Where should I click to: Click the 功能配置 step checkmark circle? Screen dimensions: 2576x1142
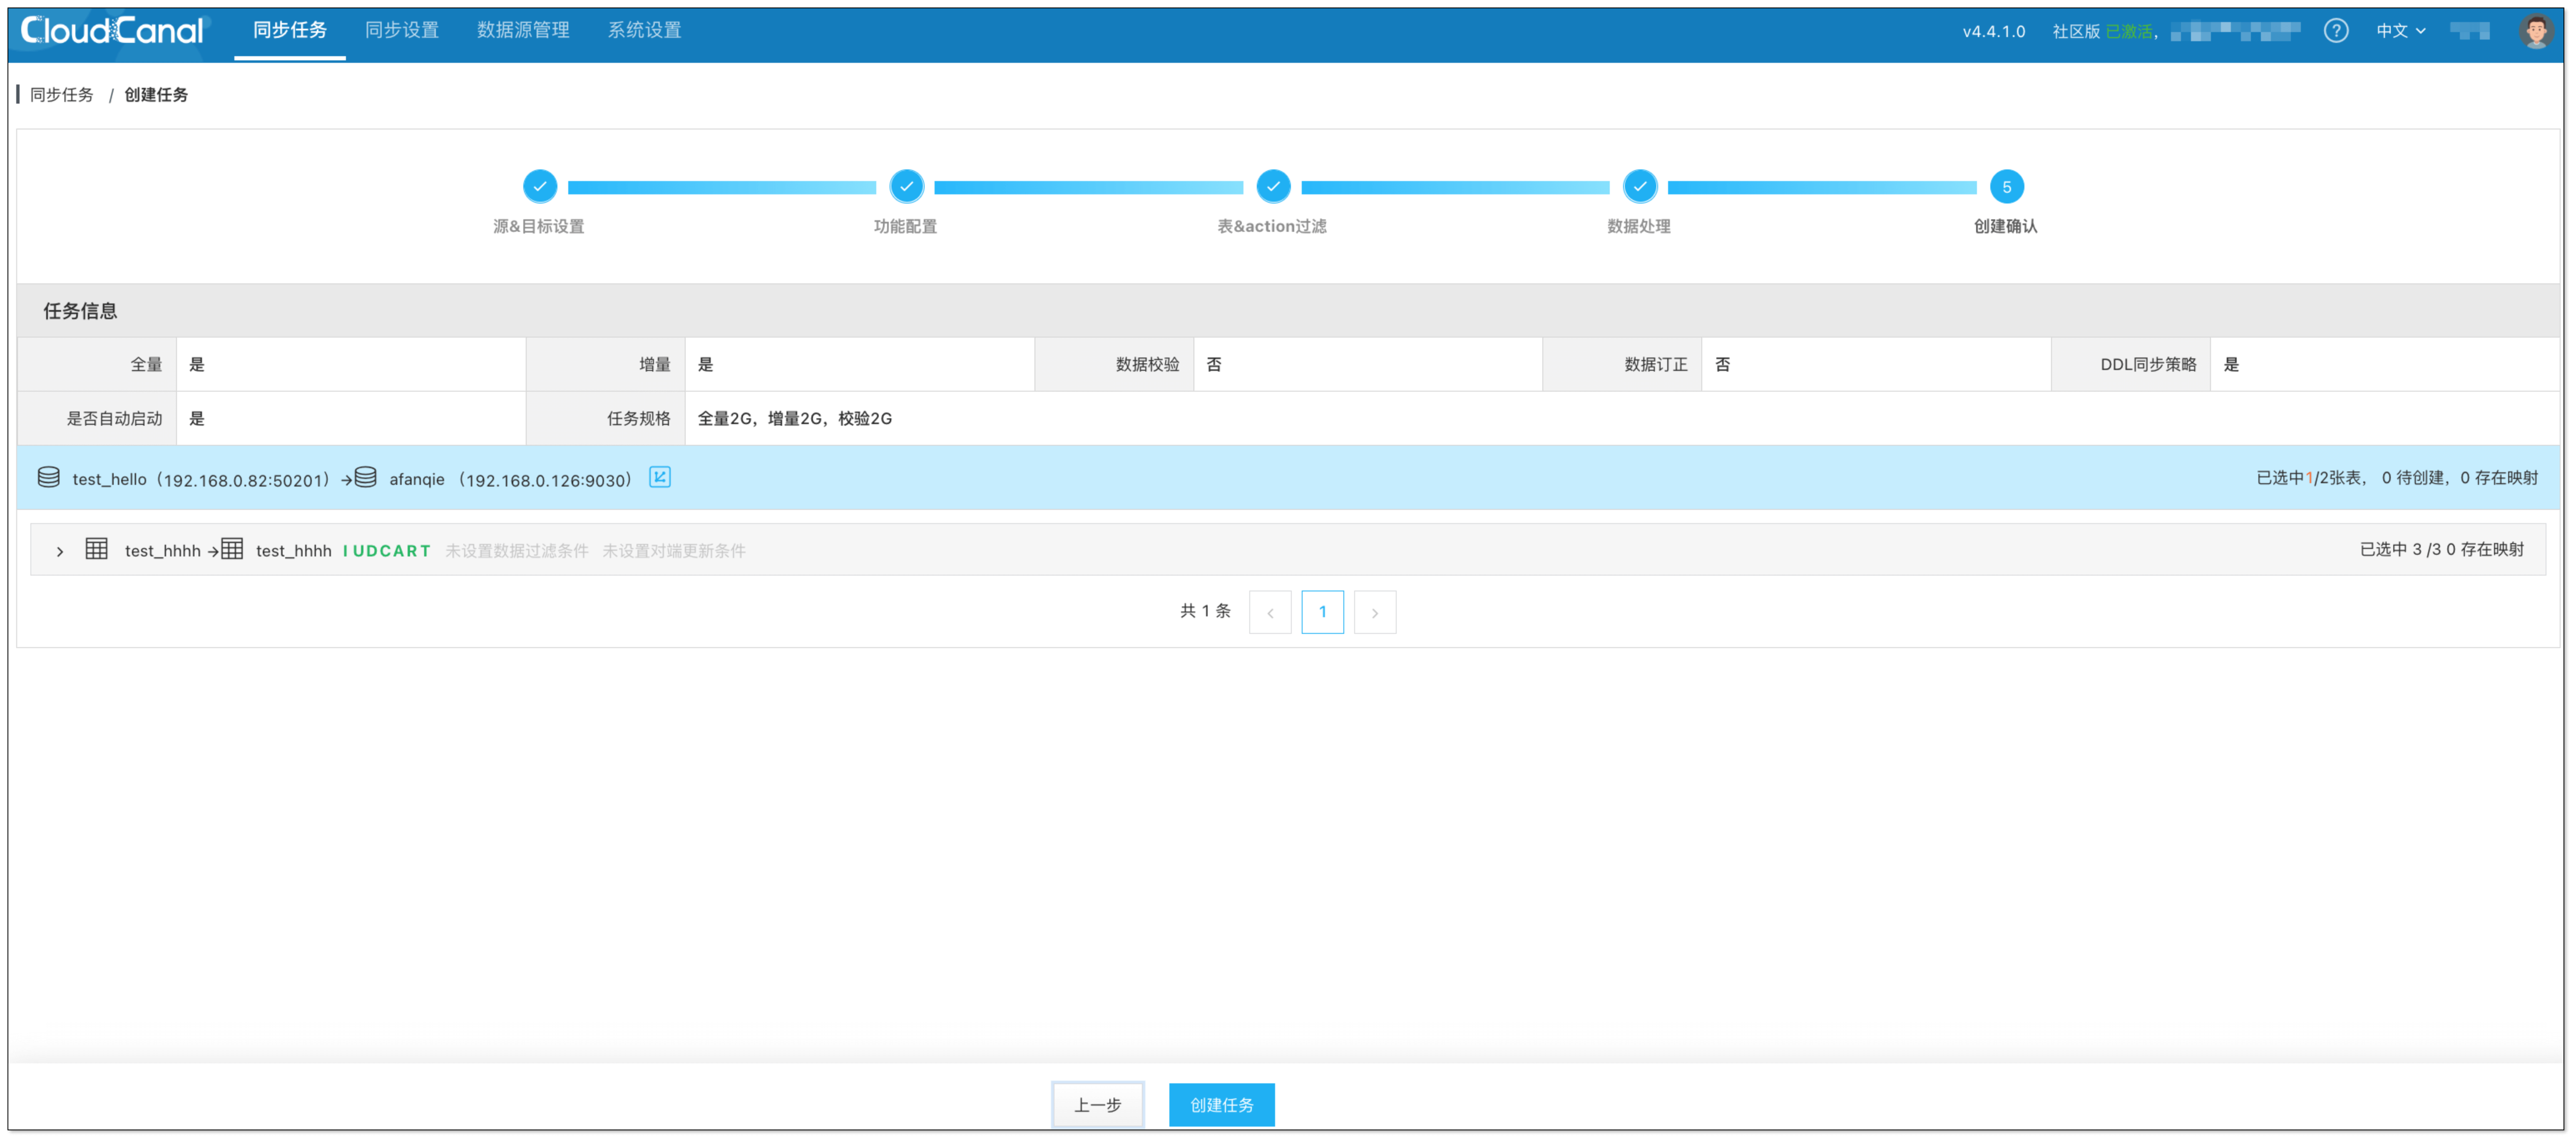906,186
